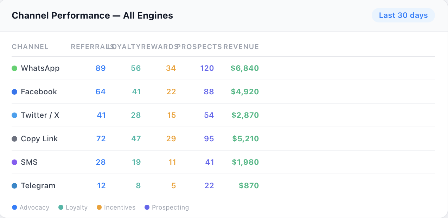
Task: Toggle the Loyalty legend item
Action: pos(73,207)
